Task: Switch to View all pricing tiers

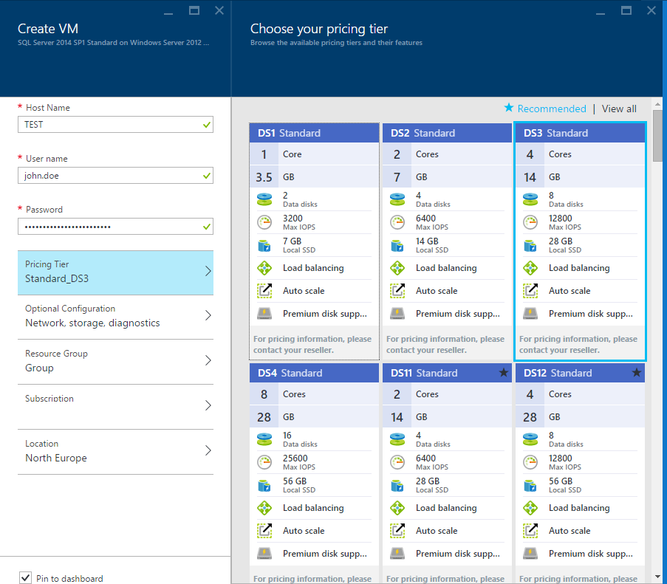Action: click(619, 109)
